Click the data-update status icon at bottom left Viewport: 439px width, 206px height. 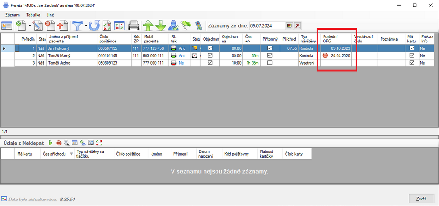pos(4,199)
